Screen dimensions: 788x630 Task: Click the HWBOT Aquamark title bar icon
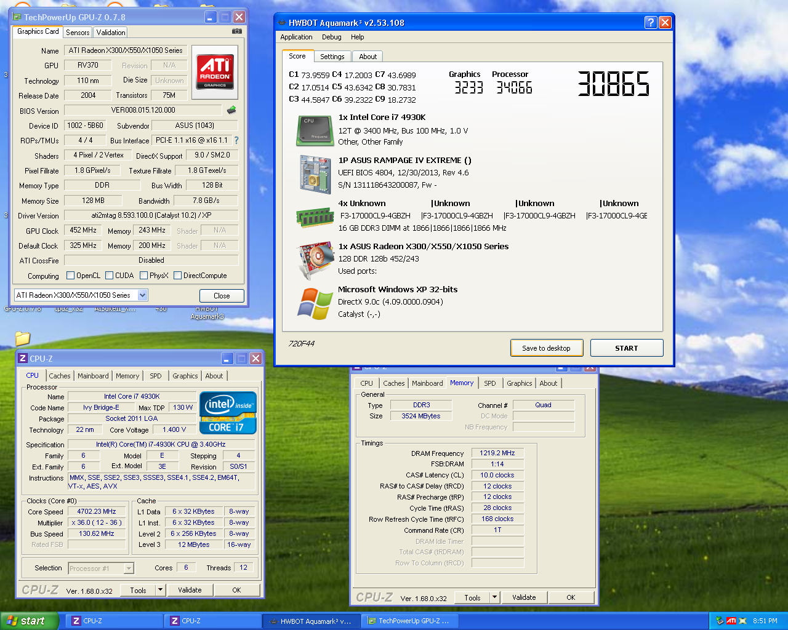(282, 23)
